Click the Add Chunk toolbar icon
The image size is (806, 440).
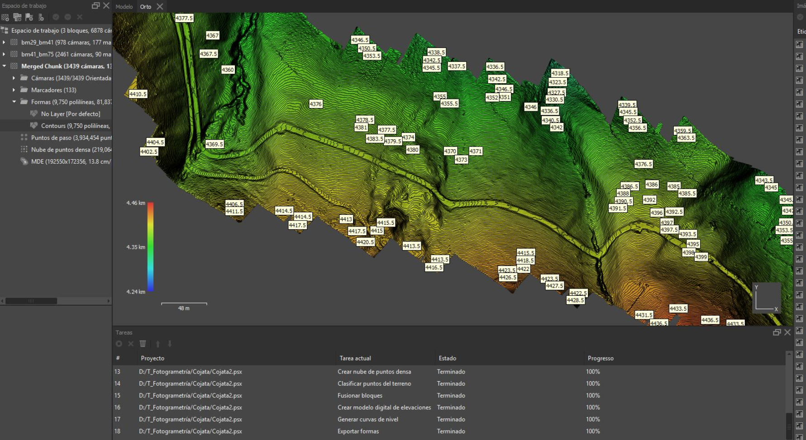tap(5, 17)
